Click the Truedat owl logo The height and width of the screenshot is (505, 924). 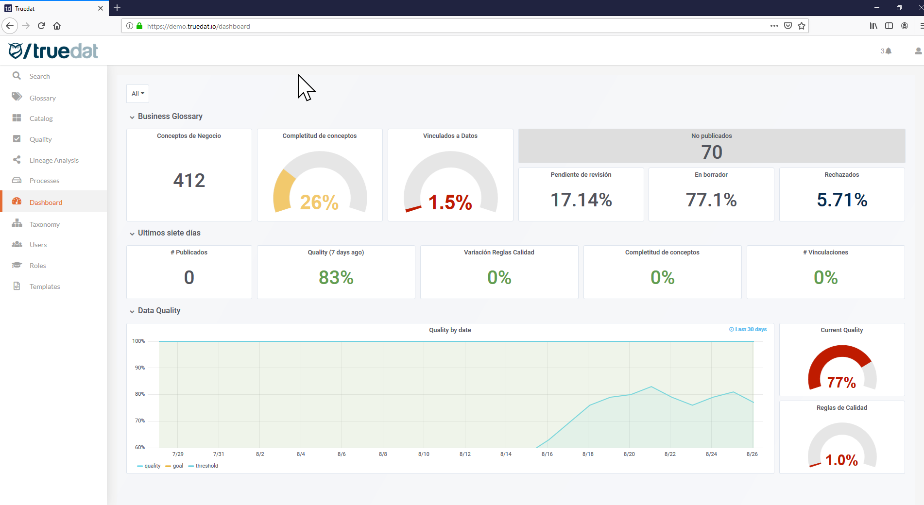[x=16, y=50]
